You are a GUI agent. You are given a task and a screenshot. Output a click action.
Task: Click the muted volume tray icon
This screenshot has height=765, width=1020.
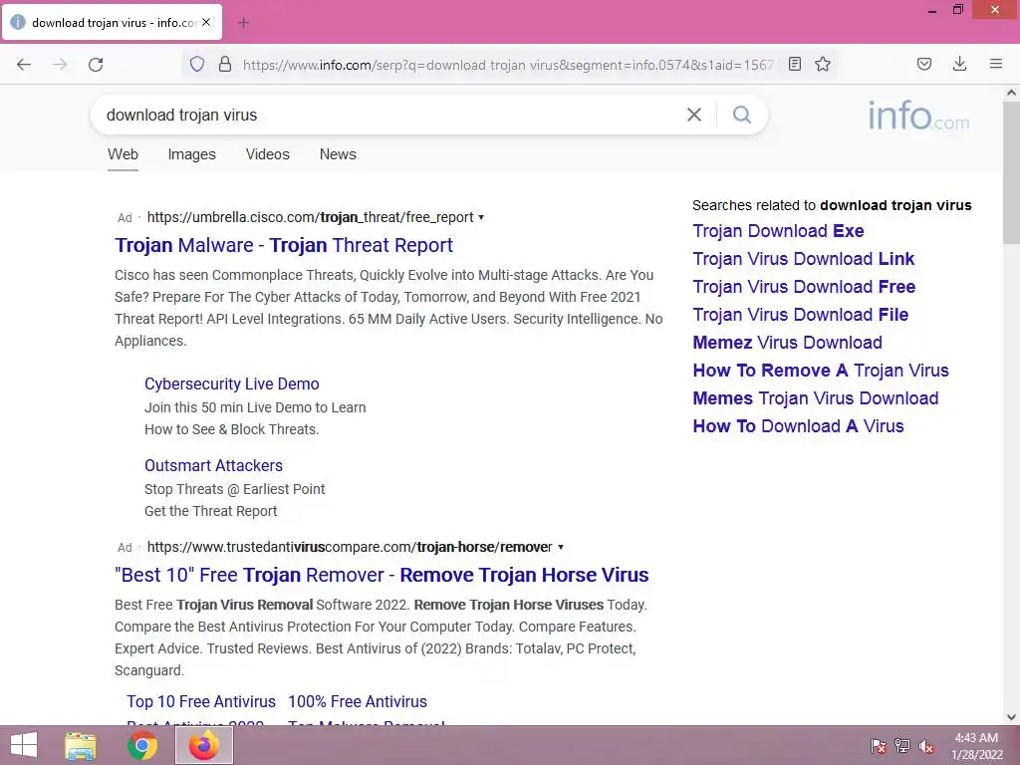pyautogui.click(x=926, y=746)
